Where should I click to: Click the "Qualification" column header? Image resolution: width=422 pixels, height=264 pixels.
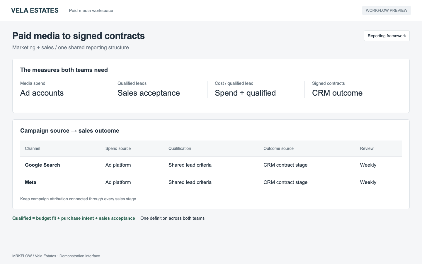point(180,148)
